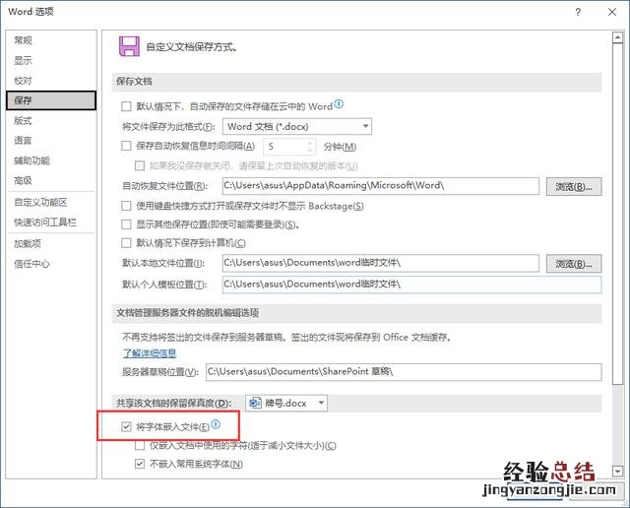Open 自定义功能区 settings
This screenshot has width=630, height=508.
click(x=51, y=202)
